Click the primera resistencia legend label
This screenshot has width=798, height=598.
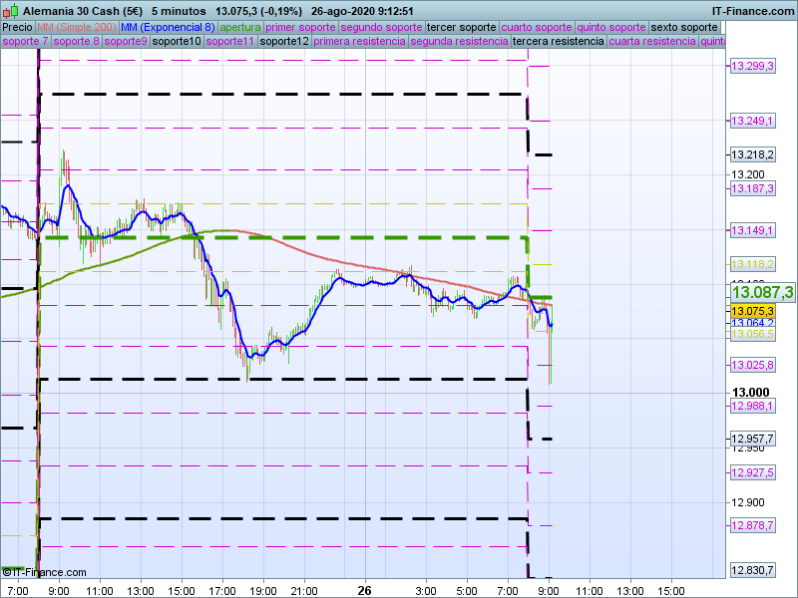click(359, 42)
